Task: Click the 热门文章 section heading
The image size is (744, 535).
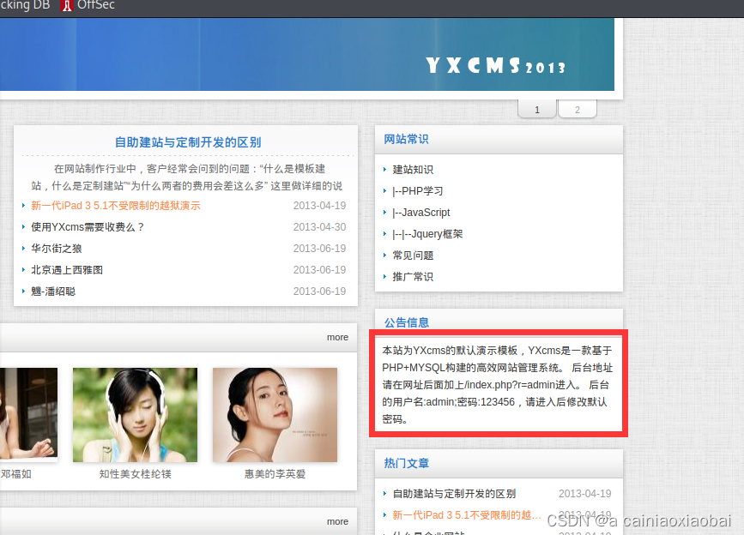Action: point(407,463)
